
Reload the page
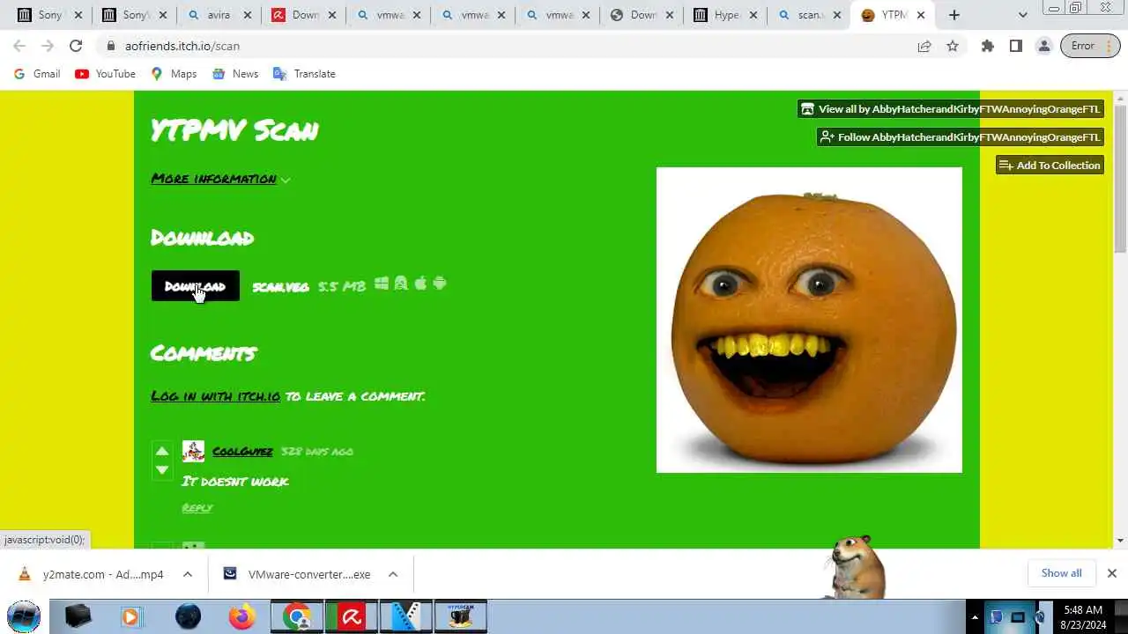coord(76,46)
